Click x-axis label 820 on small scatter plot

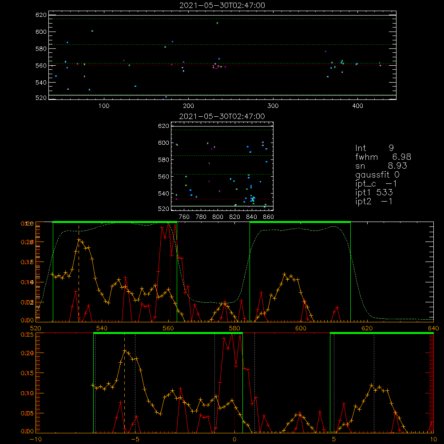coord(235,217)
